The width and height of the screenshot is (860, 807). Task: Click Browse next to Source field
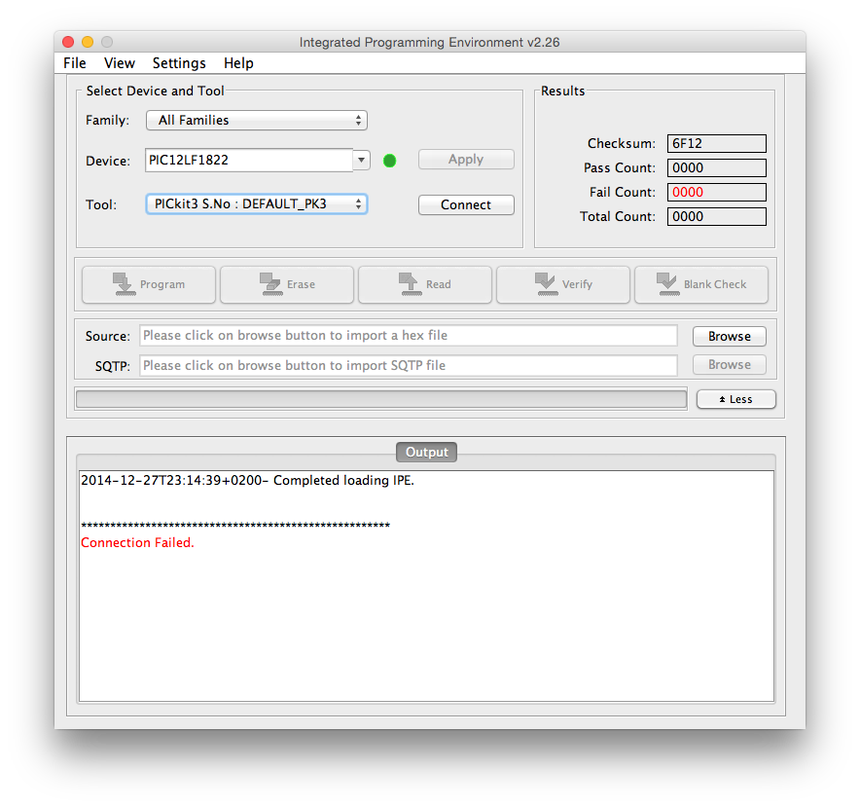(729, 336)
